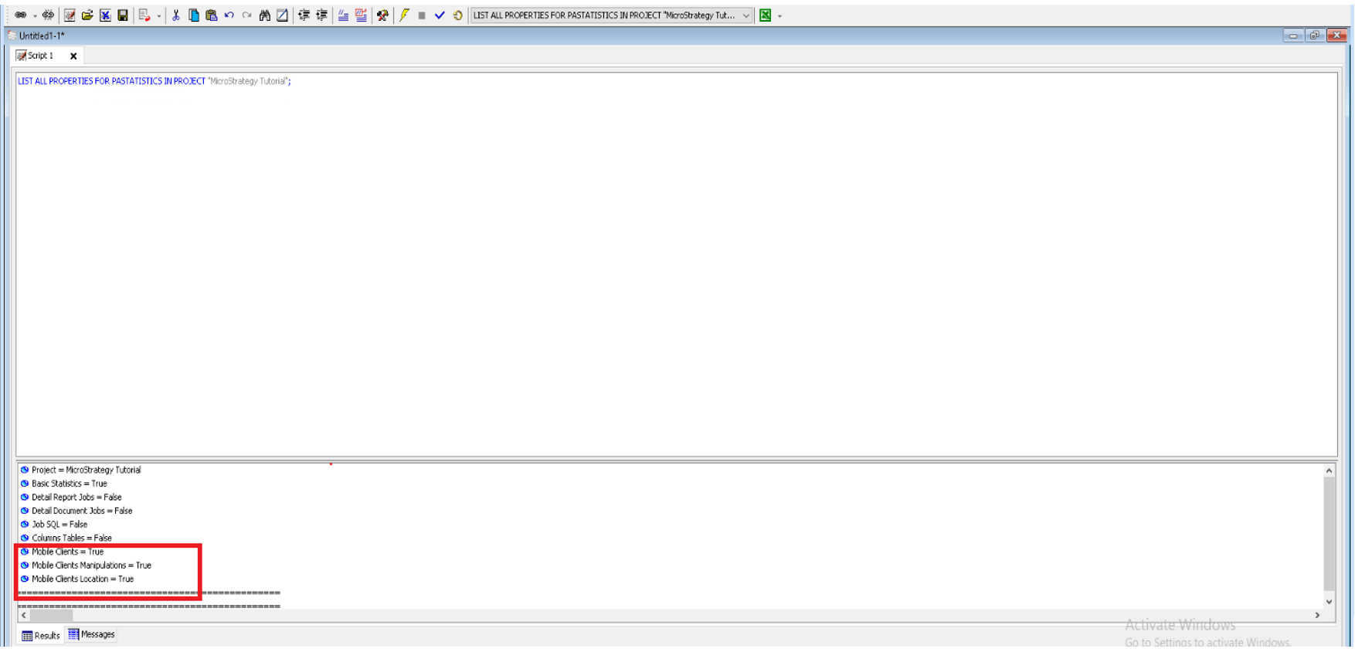Image resolution: width=1355 pixels, height=652 pixels.
Task: Click the binoculars Find icon
Action: pos(265,15)
